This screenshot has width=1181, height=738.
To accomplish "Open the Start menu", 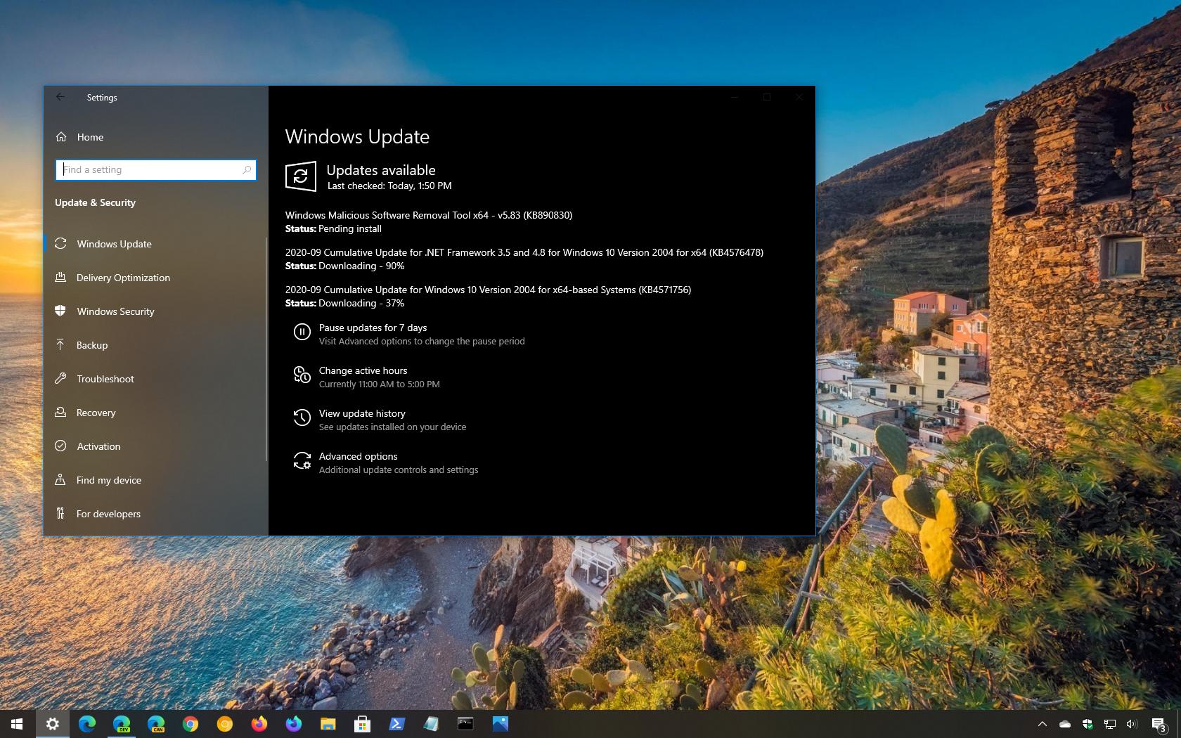I will [x=15, y=724].
